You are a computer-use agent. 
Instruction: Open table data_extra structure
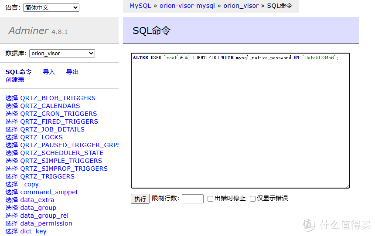pos(37,200)
